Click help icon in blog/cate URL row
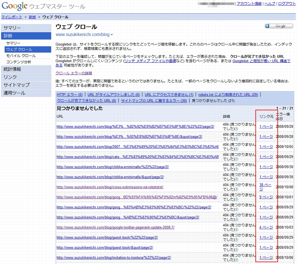Screen dimensions: 297x264 click(236, 159)
